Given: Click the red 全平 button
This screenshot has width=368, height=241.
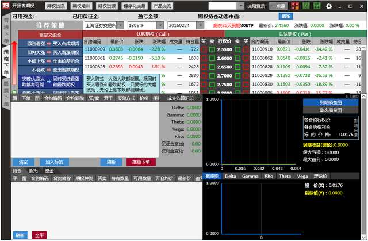Looking at the screenshot, I should coord(40,235).
